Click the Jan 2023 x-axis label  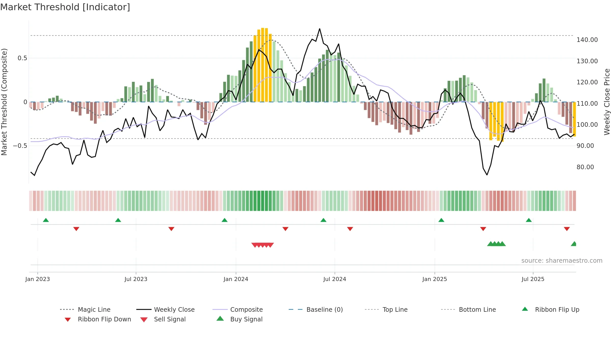pos(38,279)
